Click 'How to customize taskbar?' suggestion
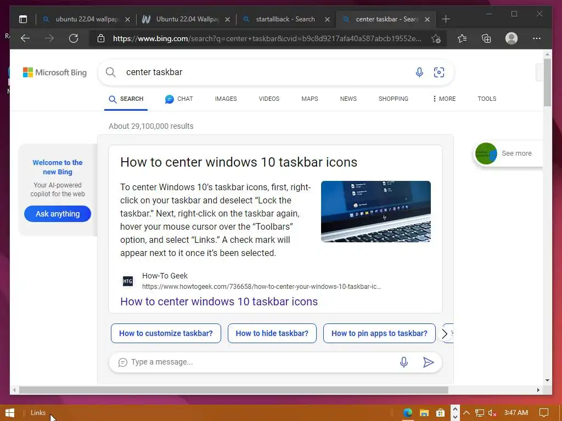This screenshot has width=562, height=421. [166, 333]
